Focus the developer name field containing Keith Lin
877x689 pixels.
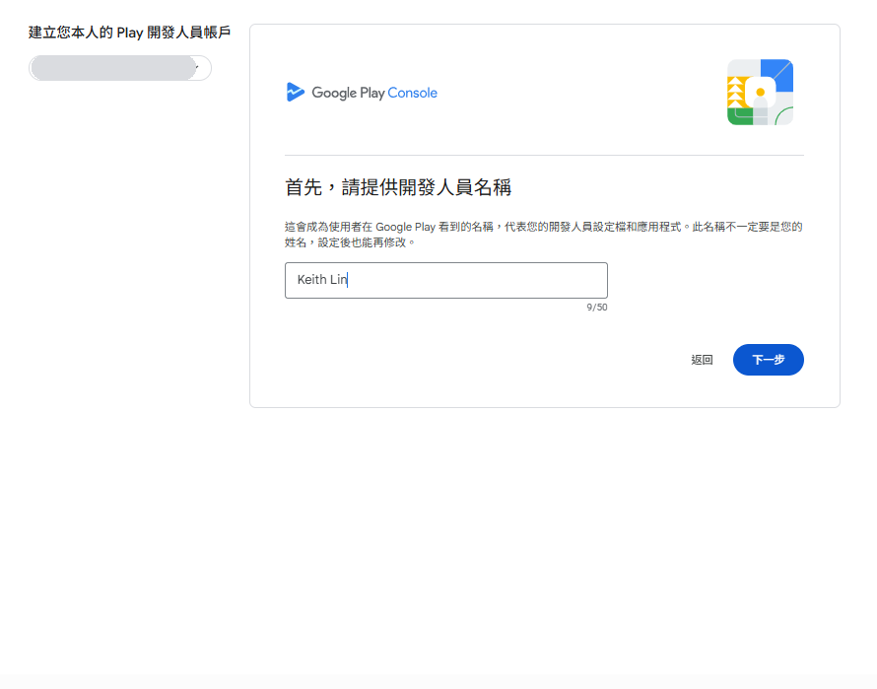(445, 280)
